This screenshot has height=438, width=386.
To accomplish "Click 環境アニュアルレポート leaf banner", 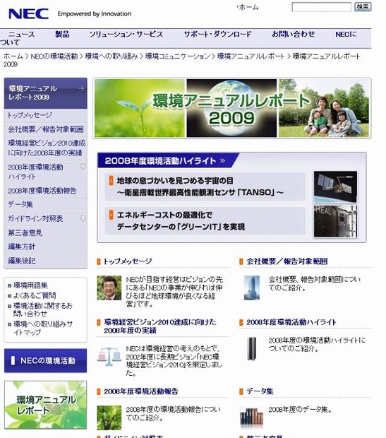I will [45, 405].
